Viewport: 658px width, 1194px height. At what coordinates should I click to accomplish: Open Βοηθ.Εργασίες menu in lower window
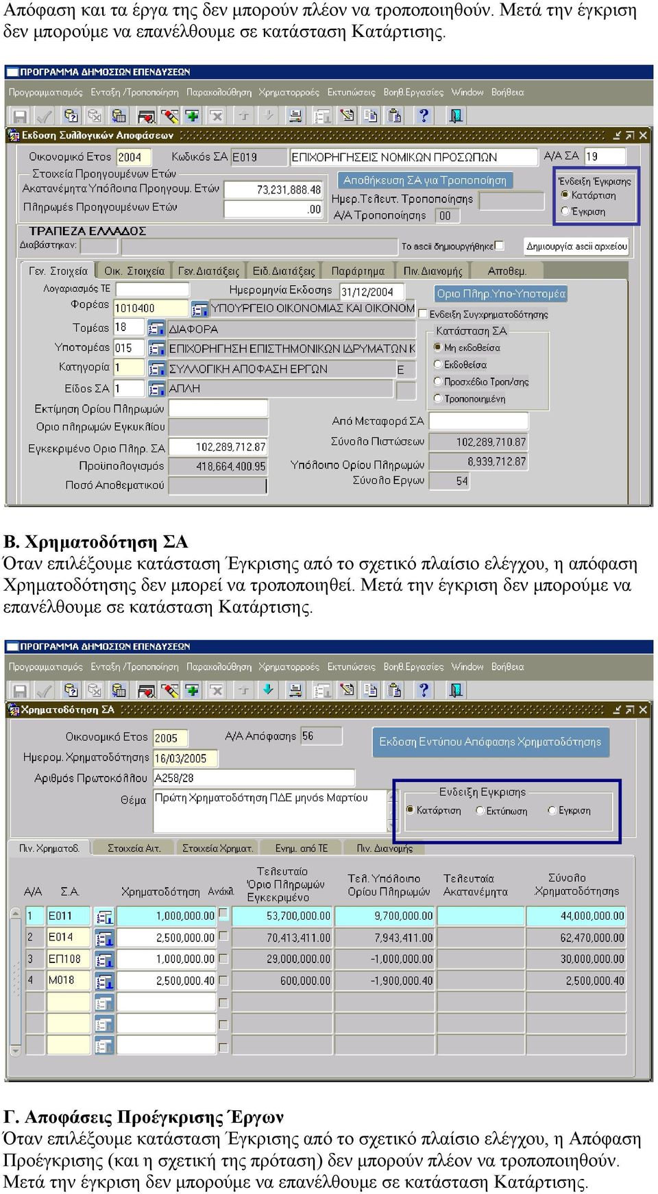413,667
